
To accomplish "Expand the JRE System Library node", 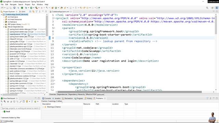I will [4, 24].
